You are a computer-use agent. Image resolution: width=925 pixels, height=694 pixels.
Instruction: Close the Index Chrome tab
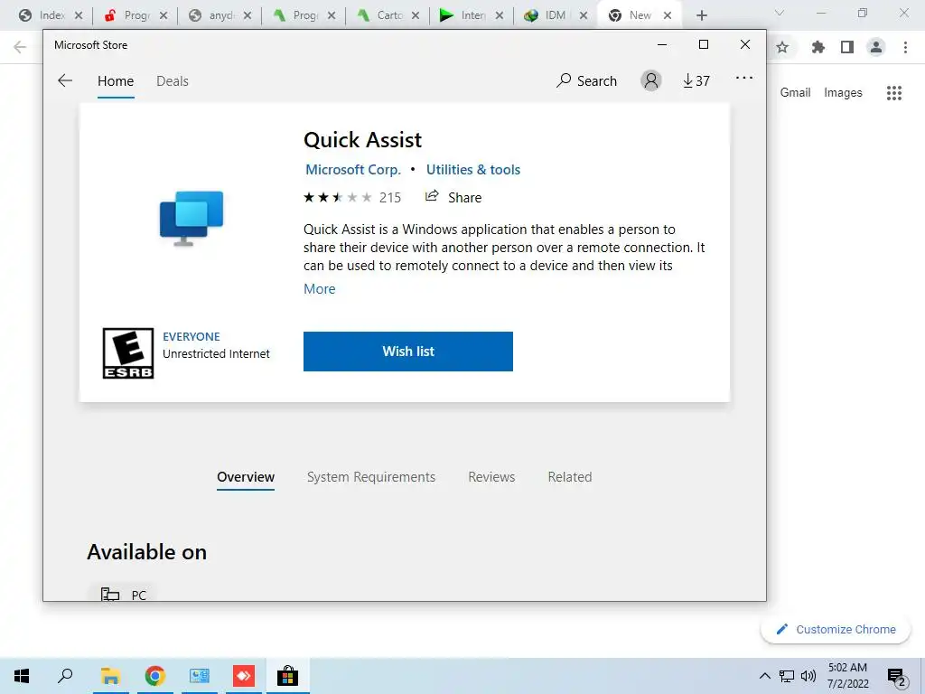tap(79, 15)
